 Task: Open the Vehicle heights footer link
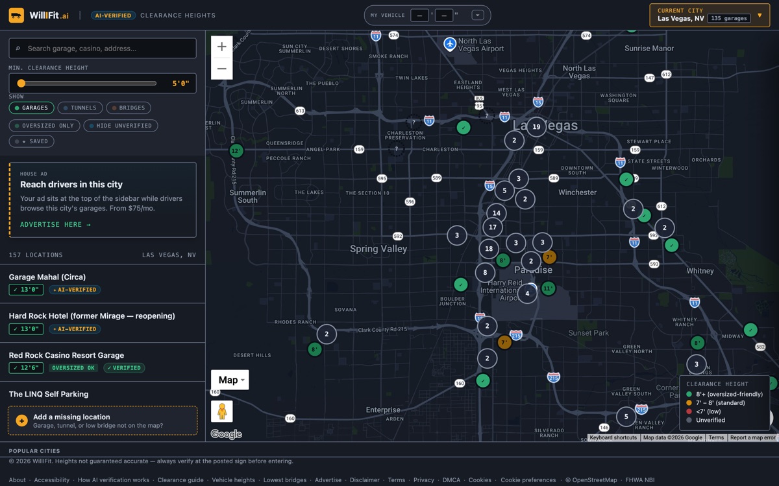click(234, 480)
